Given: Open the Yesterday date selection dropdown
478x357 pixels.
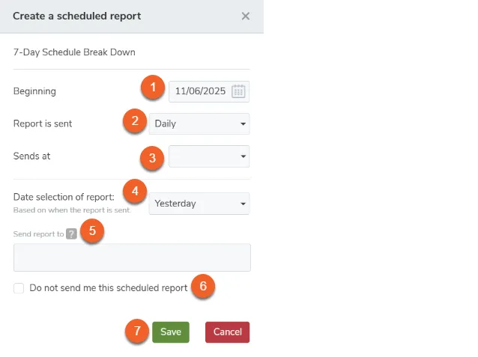Looking at the screenshot, I should (199, 204).
